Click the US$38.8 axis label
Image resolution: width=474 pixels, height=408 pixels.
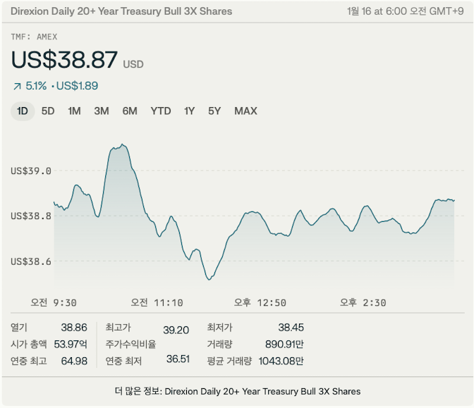point(31,216)
